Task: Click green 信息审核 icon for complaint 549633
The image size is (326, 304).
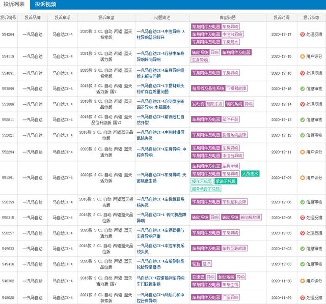Action: pyautogui.click(x=302, y=249)
